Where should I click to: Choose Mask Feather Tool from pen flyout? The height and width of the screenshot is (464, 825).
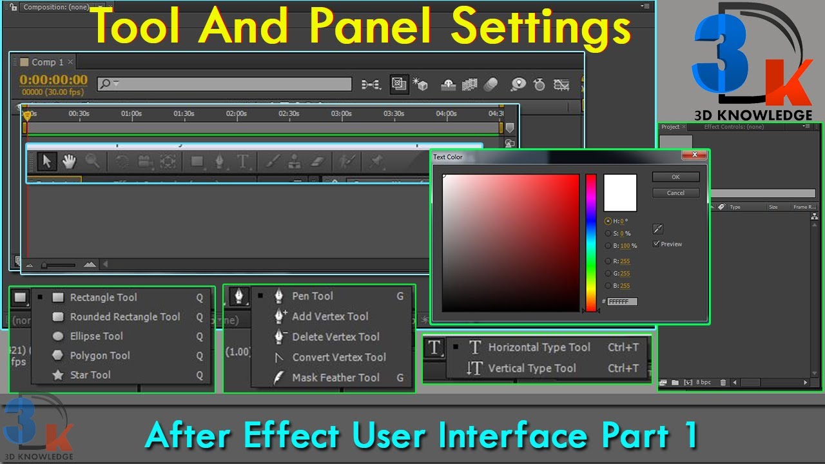coord(336,378)
